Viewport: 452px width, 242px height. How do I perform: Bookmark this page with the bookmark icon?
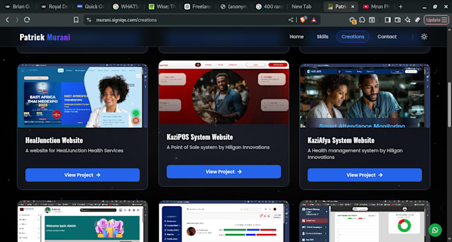76,20
